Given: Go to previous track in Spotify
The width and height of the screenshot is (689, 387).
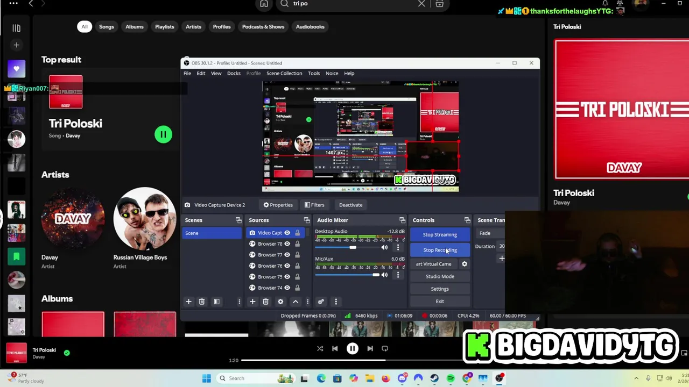Looking at the screenshot, I should pos(335,349).
